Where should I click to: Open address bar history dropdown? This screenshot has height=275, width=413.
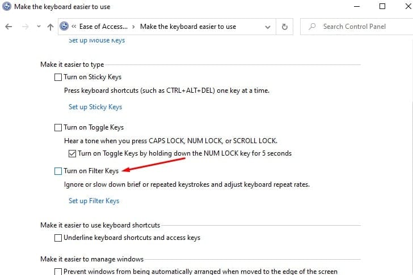coord(268,27)
